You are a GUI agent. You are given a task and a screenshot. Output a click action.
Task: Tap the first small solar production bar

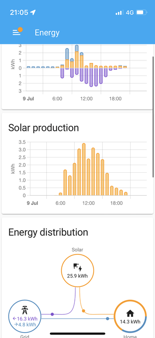[60, 194]
